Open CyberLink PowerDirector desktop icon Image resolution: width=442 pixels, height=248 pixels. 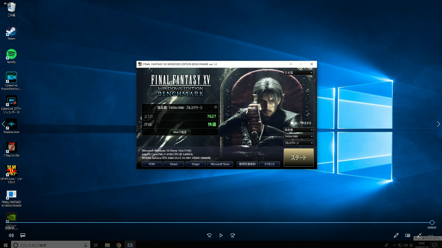pyautogui.click(x=11, y=81)
